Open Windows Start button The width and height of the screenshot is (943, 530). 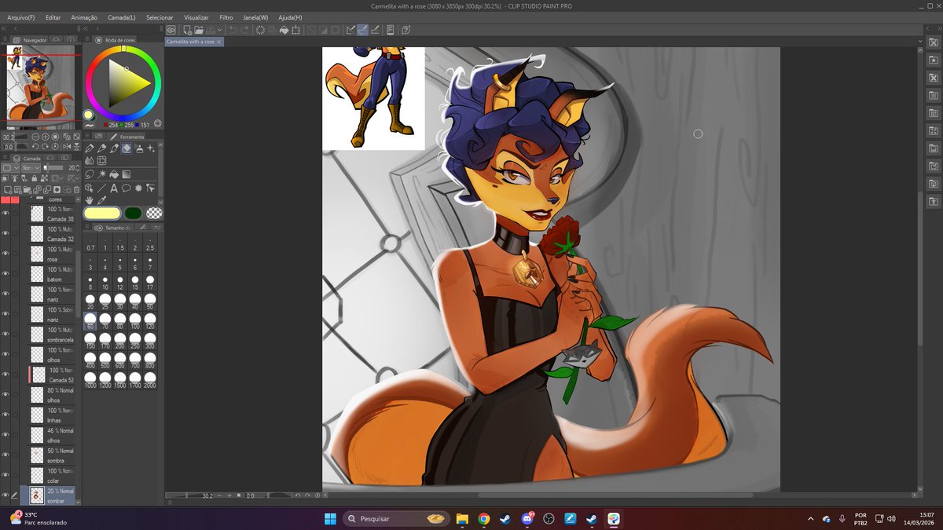click(x=330, y=518)
